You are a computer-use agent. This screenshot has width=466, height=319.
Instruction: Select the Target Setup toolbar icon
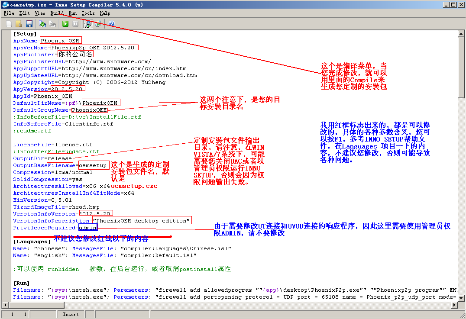(x=87, y=24)
